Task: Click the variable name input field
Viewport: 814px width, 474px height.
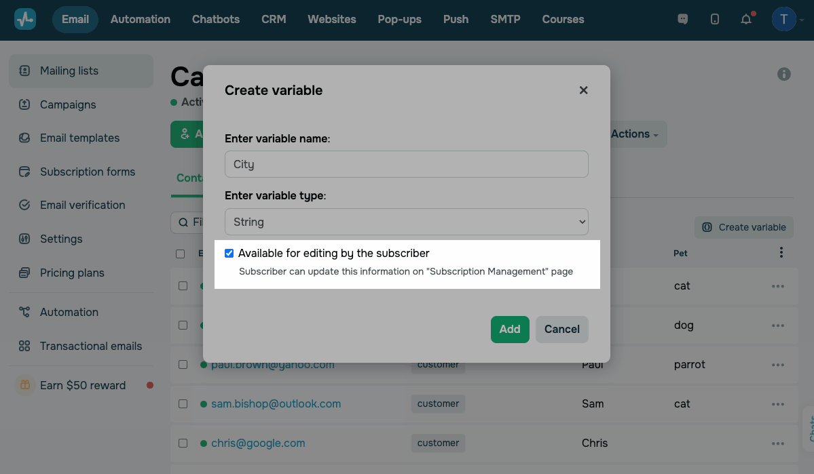Action: [x=406, y=164]
